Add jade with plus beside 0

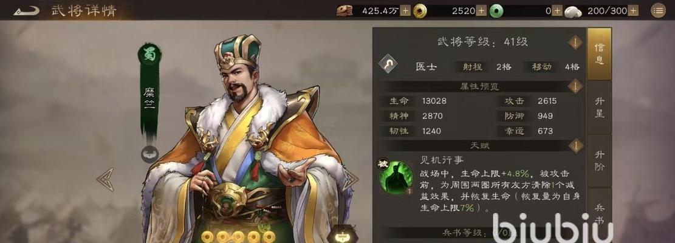pyautogui.click(x=557, y=11)
